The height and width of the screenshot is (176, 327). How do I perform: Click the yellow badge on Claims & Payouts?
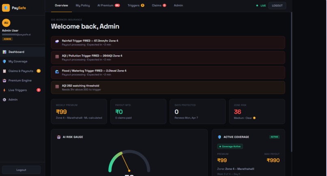click(x=39, y=71)
